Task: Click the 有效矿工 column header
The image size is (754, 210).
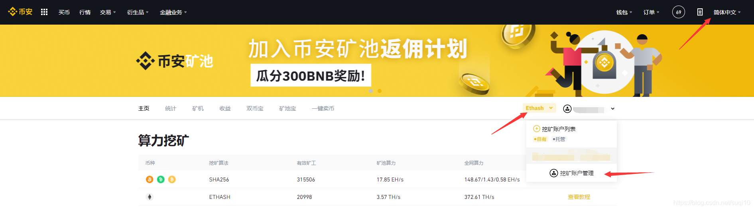Action: point(306,163)
